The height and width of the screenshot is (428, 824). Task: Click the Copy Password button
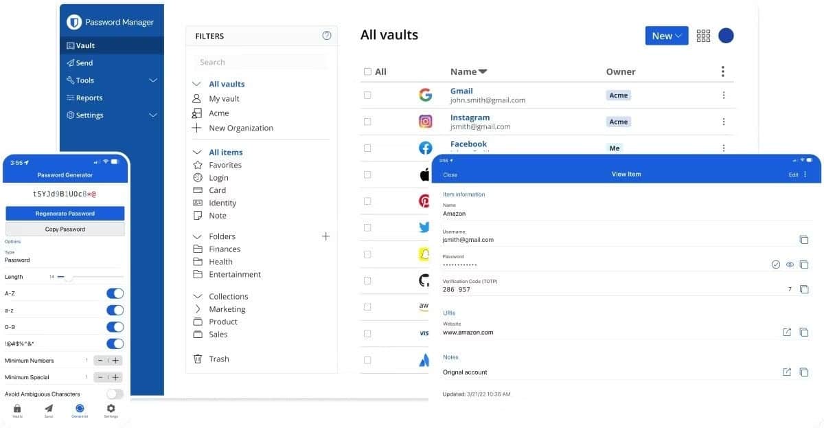65,229
